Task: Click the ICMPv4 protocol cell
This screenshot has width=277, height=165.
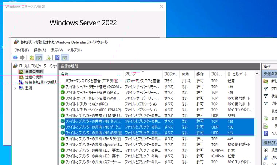Action: click(218, 150)
